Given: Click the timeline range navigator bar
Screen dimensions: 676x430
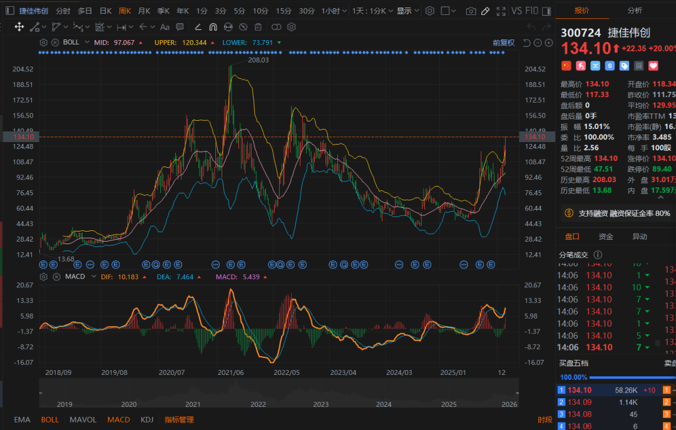Looking at the screenshot, I should pyautogui.click(x=279, y=392).
